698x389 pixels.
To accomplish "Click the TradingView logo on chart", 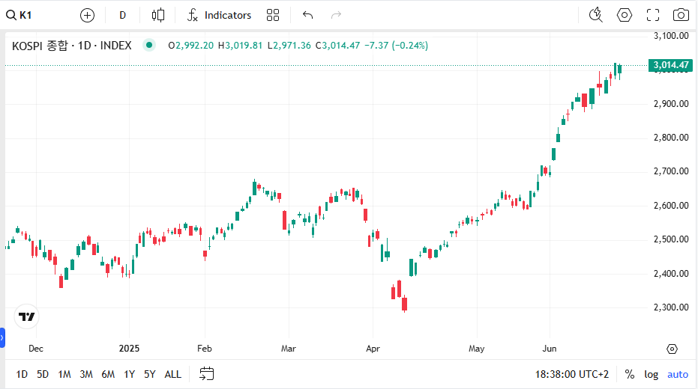I will [x=27, y=316].
